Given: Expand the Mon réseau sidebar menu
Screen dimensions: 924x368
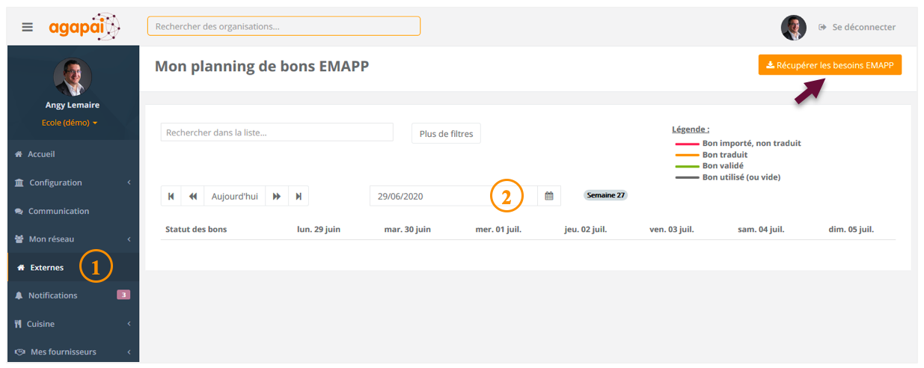Looking at the screenshot, I should click(x=73, y=239).
